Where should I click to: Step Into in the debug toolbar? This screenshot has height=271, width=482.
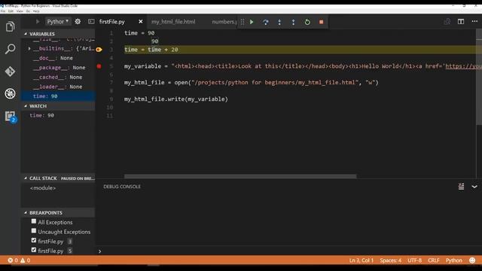point(279,22)
